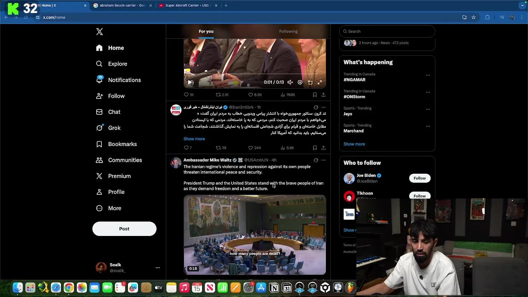The width and height of the screenshot is (528, 297).
Task: Toggle picture-in-picture on the top video
Action: click(310, 82)
